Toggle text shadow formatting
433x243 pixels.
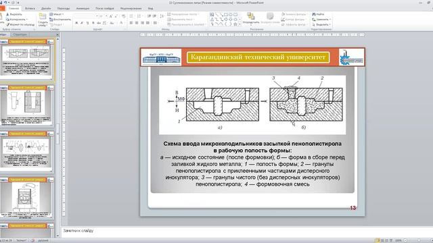pos(93,23)
